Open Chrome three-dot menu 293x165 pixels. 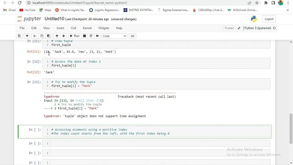(288, 3)
